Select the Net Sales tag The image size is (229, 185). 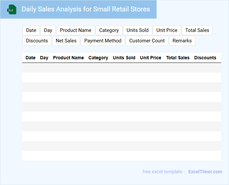pos(66,41)
